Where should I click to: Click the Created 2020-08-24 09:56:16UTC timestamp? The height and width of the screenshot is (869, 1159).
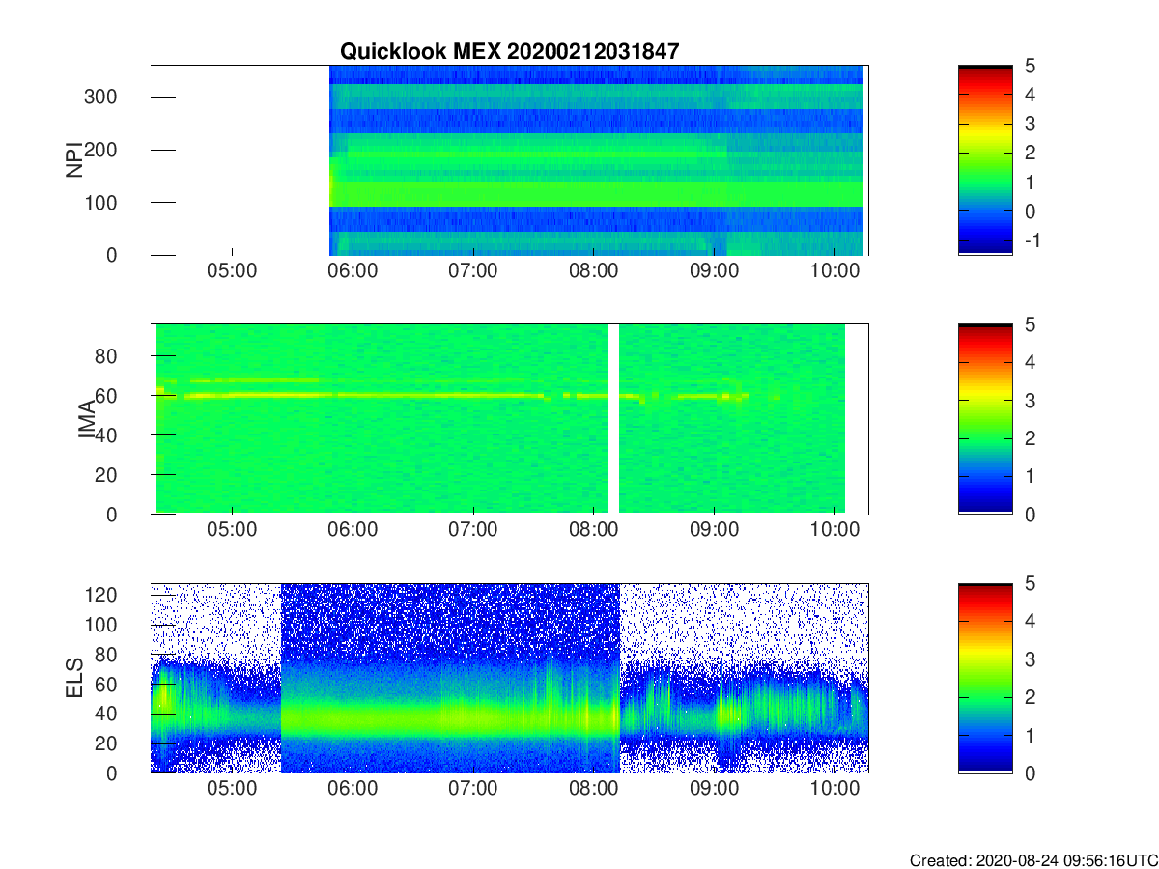[x=1032, y=860]
